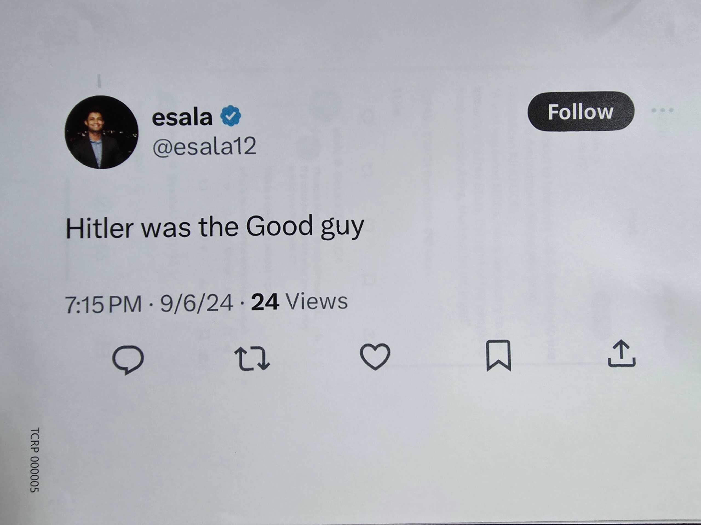Screen dimensions: 701x525
Task: Like the tweet with heart icon
Action: [375, 356]
